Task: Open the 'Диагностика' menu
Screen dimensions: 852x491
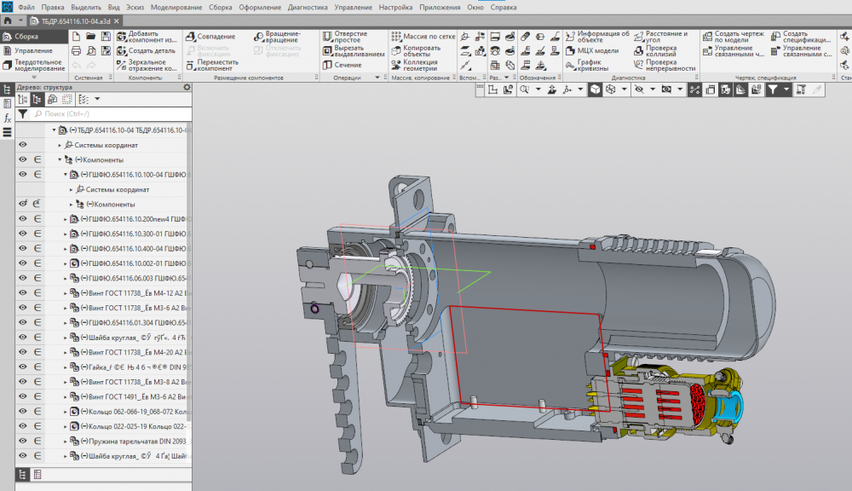Action: (308, 7)
